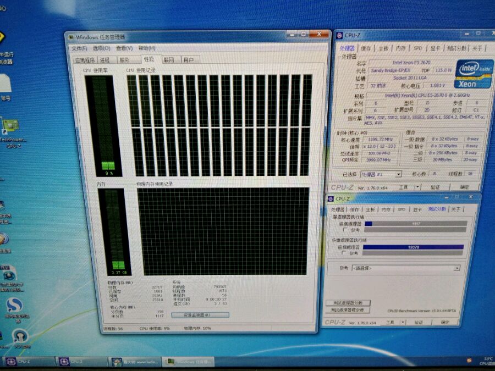Open the 查看(V) menu in Task Manager
The height and width of the screenshot is (371, 495).
124,48
